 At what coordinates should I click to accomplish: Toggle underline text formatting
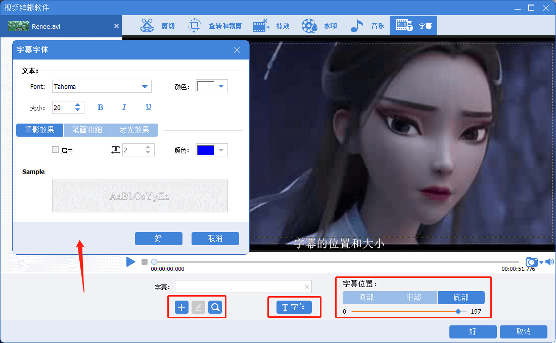click(x=149, y=107)
